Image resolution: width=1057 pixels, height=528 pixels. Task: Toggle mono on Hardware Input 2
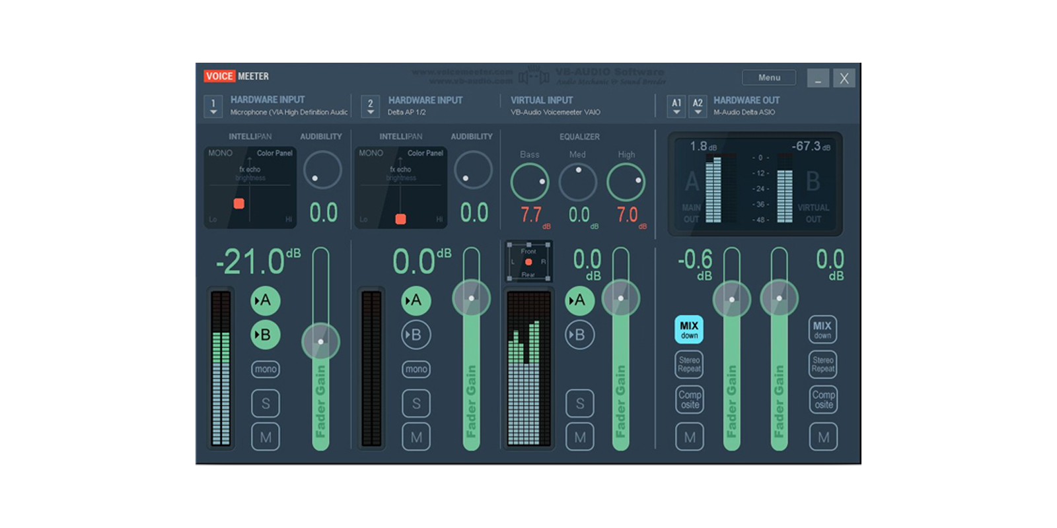click(x=416, y=369)
